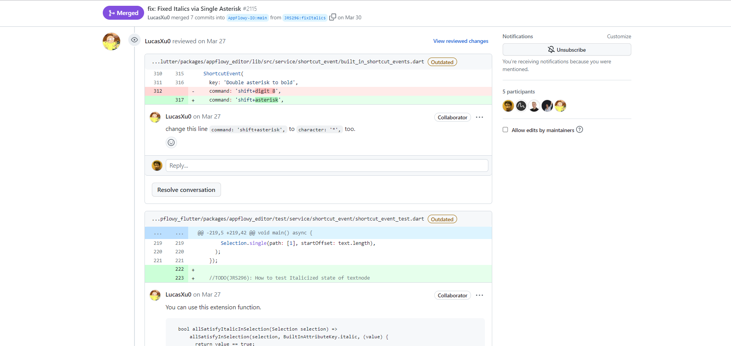The height and width of the screenshot is (346, 731).
Task: Click LucasXu0 author name on first comment
Action: [x=178, y=117]
